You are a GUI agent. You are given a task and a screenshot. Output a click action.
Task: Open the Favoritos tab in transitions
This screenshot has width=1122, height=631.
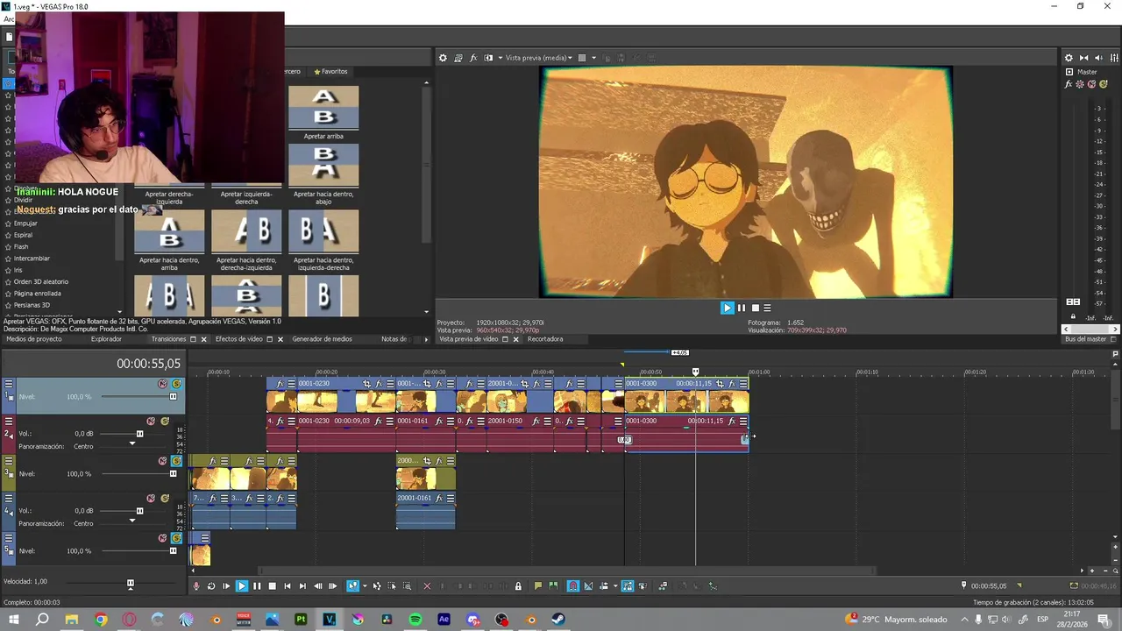pyautogui.click(x=330, y=72)
